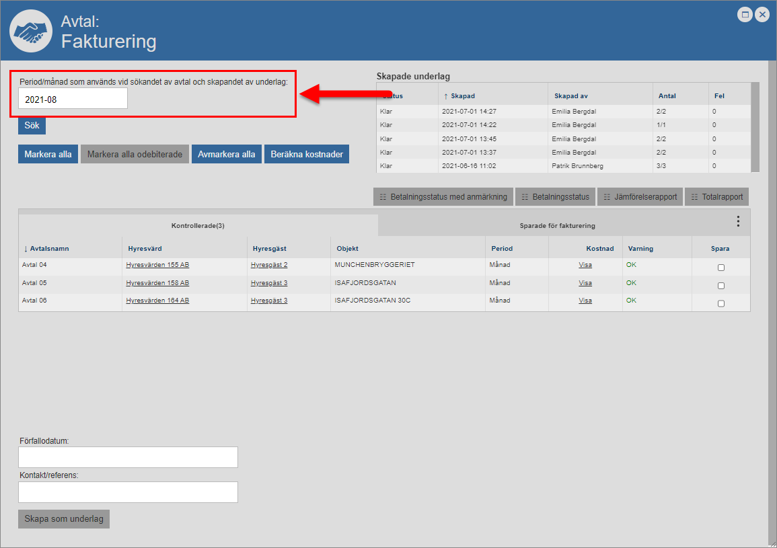Maximize the Fakturering window
The height and width of the screenshot is (548, 777).
745,14
